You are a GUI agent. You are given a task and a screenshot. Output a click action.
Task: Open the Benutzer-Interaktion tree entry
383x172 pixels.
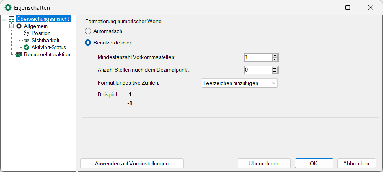(x=47, y=54)
